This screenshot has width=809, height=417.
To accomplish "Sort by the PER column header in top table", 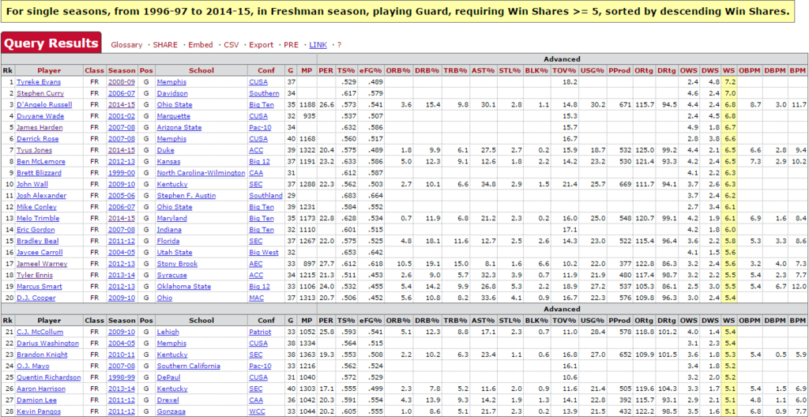I will pos(326,71).
